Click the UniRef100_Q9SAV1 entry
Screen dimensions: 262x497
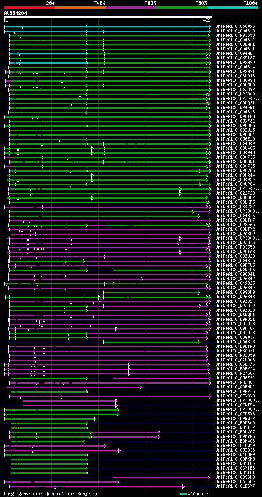pos(235,71)
